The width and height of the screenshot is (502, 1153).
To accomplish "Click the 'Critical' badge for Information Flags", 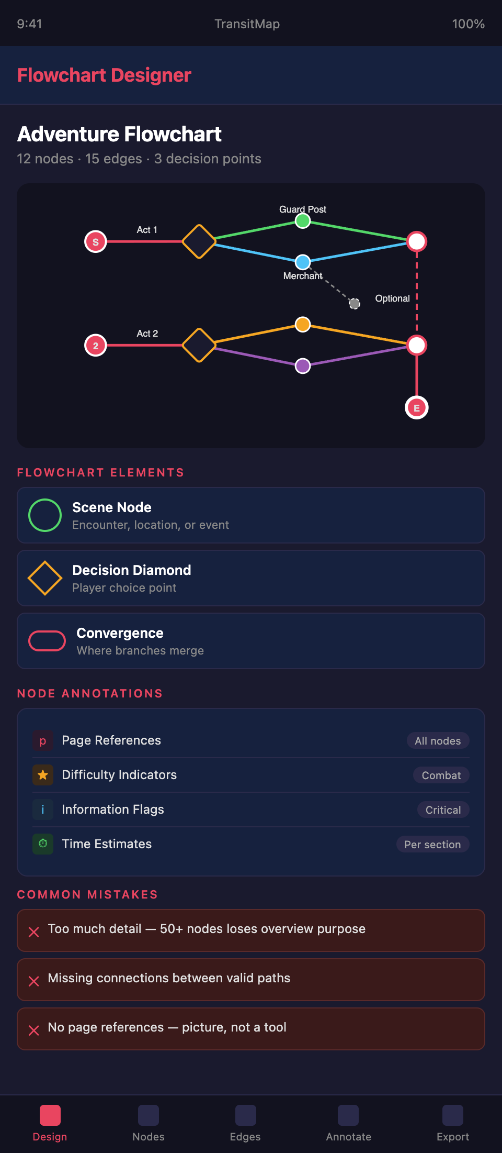I will [x=443, y=810].
